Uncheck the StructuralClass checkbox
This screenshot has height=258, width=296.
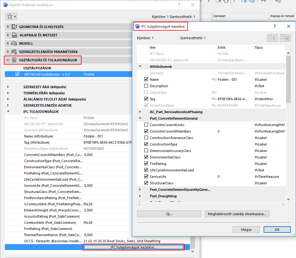tap(146, 183)
